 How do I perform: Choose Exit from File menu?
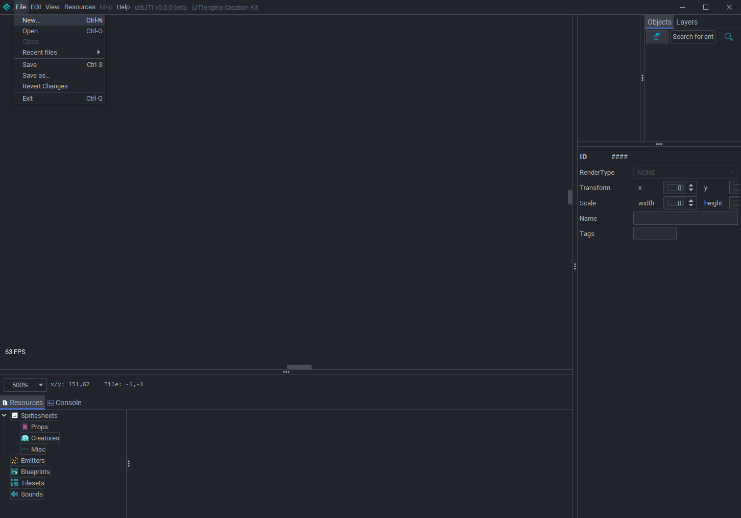(x=59, y=99)
